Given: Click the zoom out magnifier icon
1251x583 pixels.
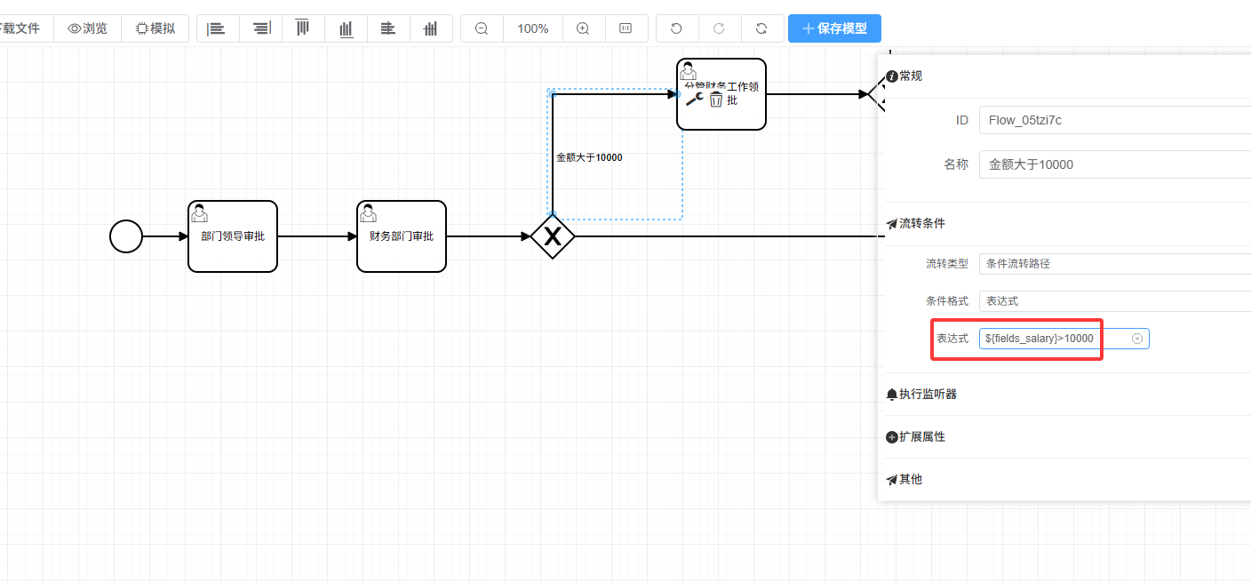Looking at the screenshot, I should click(x=482, y=28).
